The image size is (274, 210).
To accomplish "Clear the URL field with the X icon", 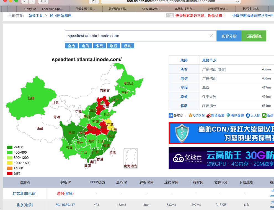I will 211,36.
